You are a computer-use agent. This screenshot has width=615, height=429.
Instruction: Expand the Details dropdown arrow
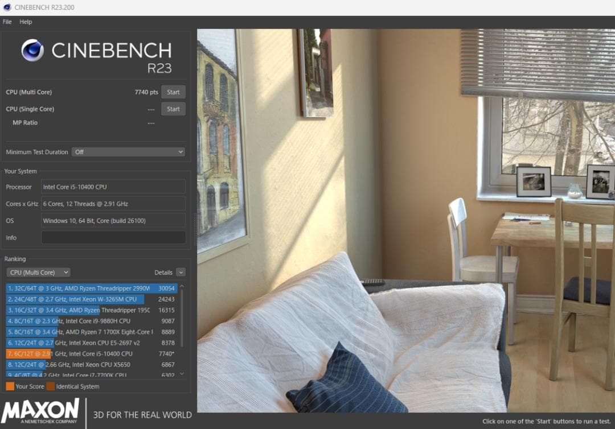click(181, 273)
